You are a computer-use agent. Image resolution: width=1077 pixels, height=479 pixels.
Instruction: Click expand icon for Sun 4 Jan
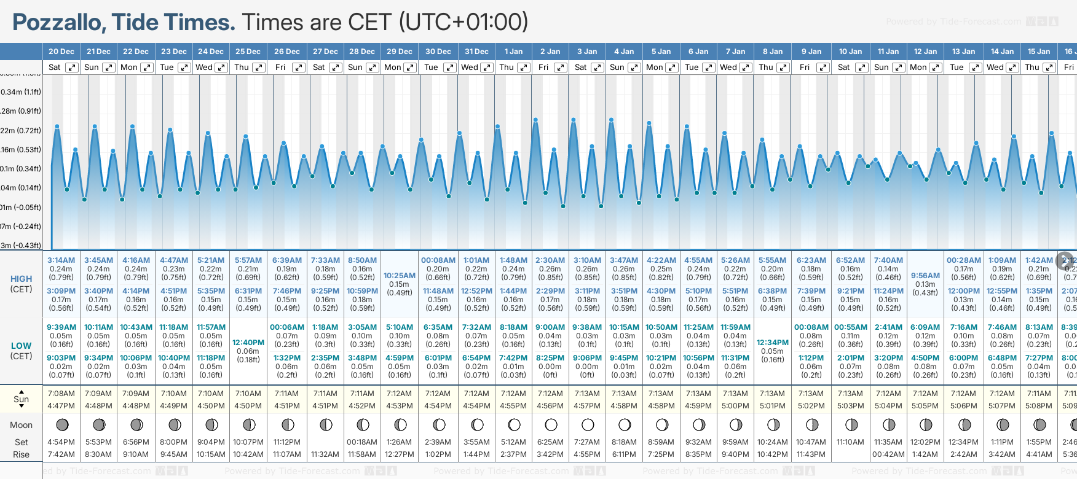tap(634, 68)
